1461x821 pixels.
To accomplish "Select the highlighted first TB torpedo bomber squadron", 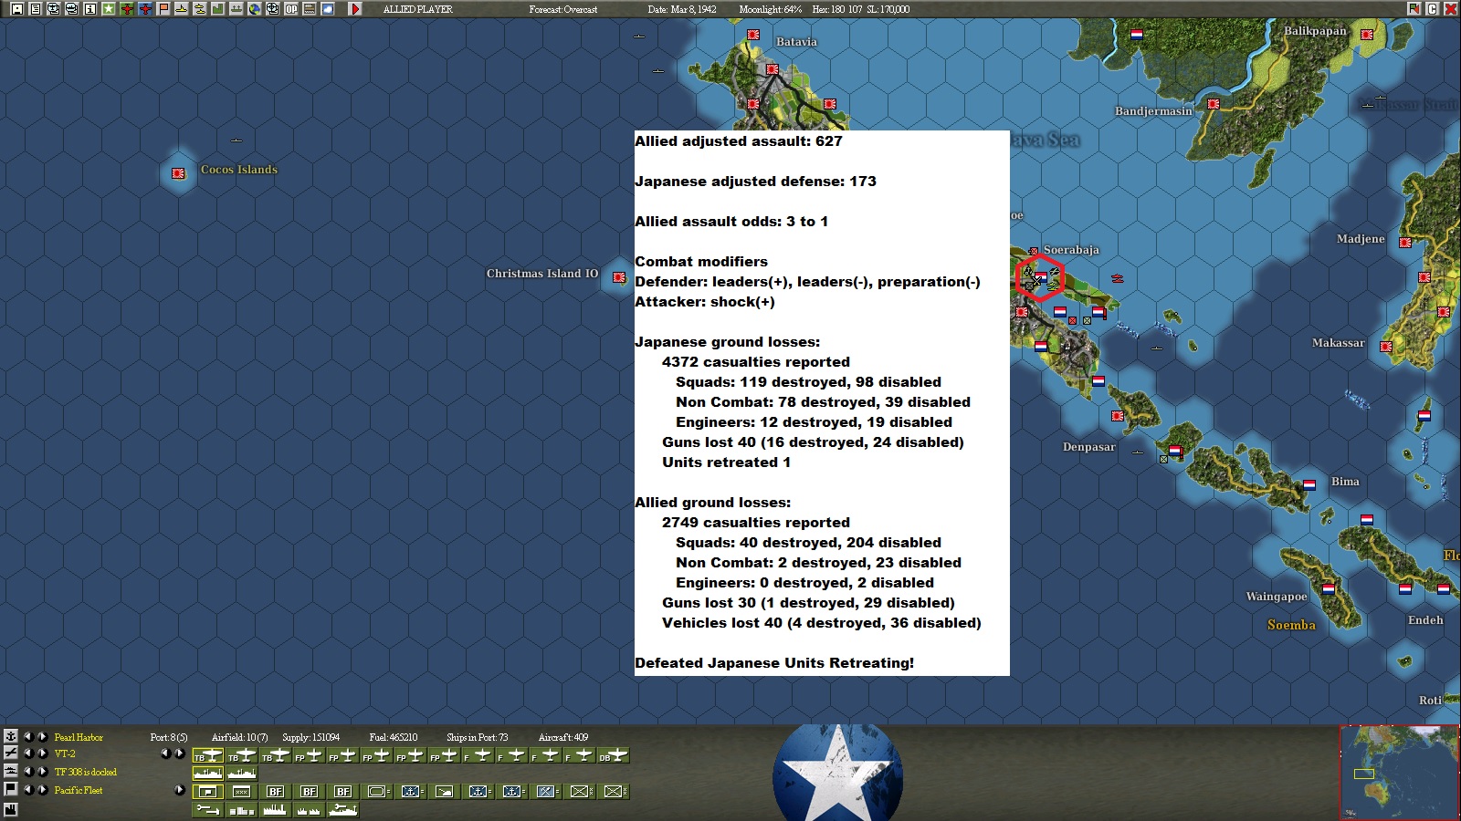I will [x=208, y=755].
